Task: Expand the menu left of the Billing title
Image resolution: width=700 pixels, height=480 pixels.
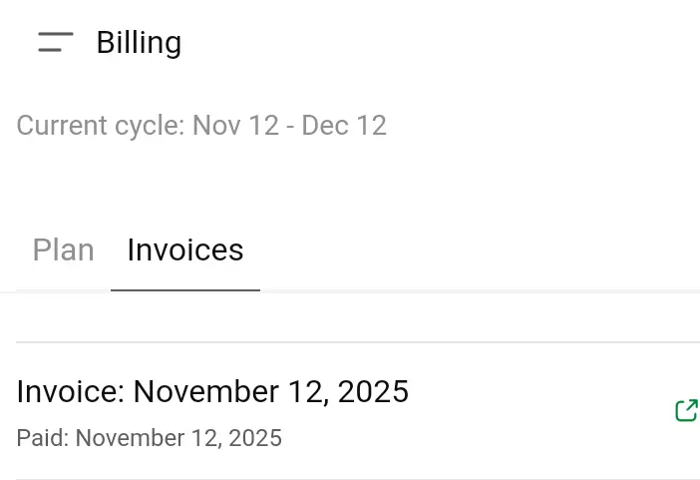Action: click(56, 42)
